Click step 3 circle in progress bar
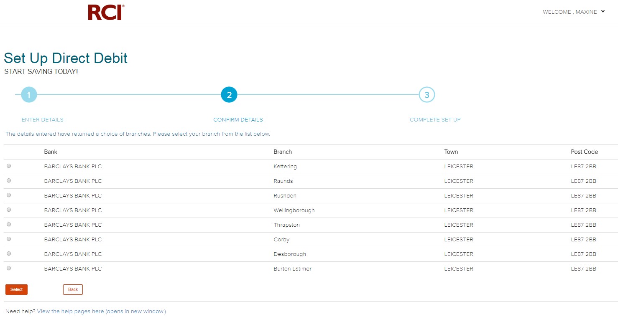Image resolution: width=618 pixels, height=319 pixels. click(427, 95)
